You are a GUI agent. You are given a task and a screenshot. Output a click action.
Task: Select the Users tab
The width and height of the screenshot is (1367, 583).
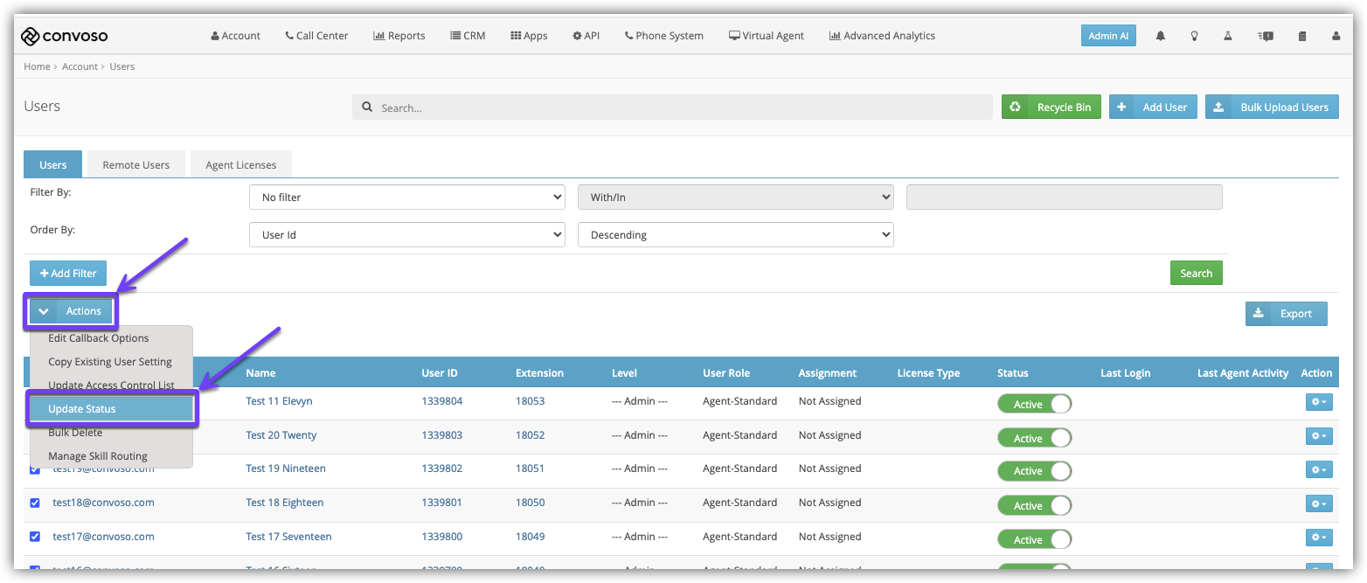pos(52,164)
